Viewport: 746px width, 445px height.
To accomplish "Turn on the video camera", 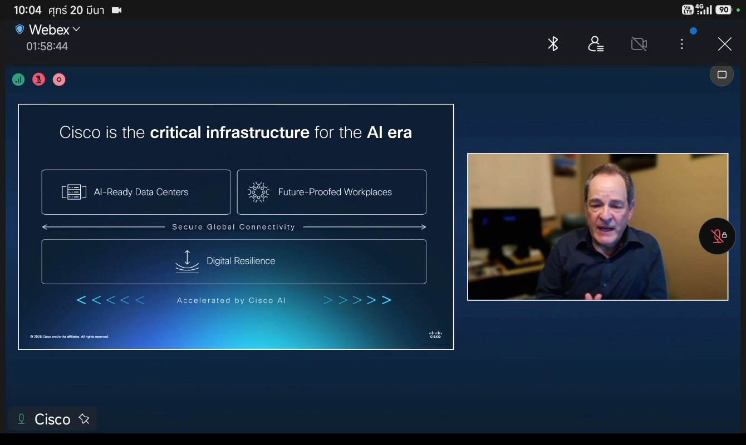I will point(639,44).
